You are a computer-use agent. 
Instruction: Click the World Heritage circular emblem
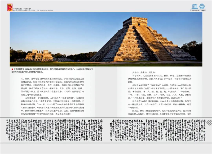(202, 6)
